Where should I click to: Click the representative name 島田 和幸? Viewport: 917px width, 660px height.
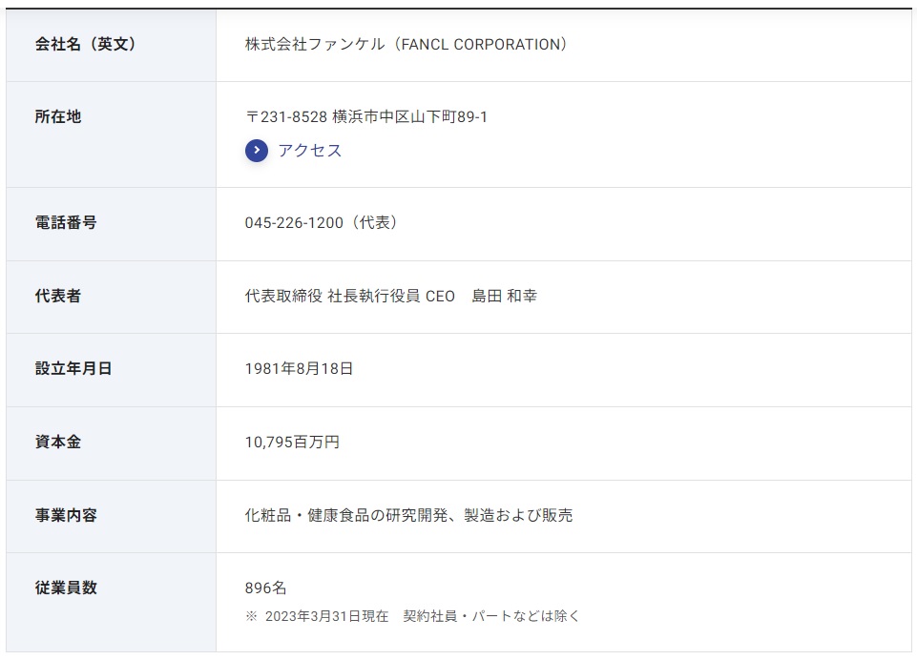(x=504, y=296)
